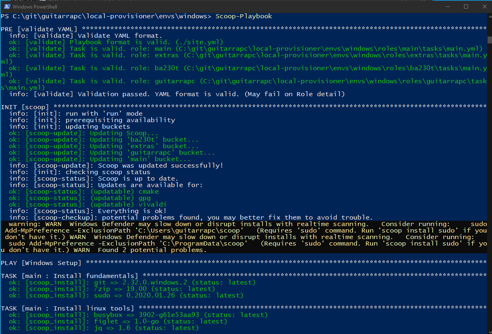Click the PRE [validate YAML] header line
The image size is (492, 334).
[244, 29]
